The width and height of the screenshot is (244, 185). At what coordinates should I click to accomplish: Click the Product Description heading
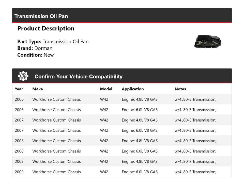46,28
